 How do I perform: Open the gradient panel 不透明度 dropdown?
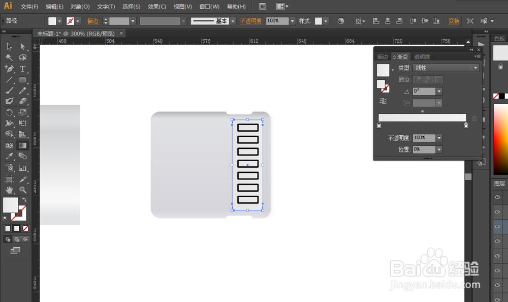439,138
